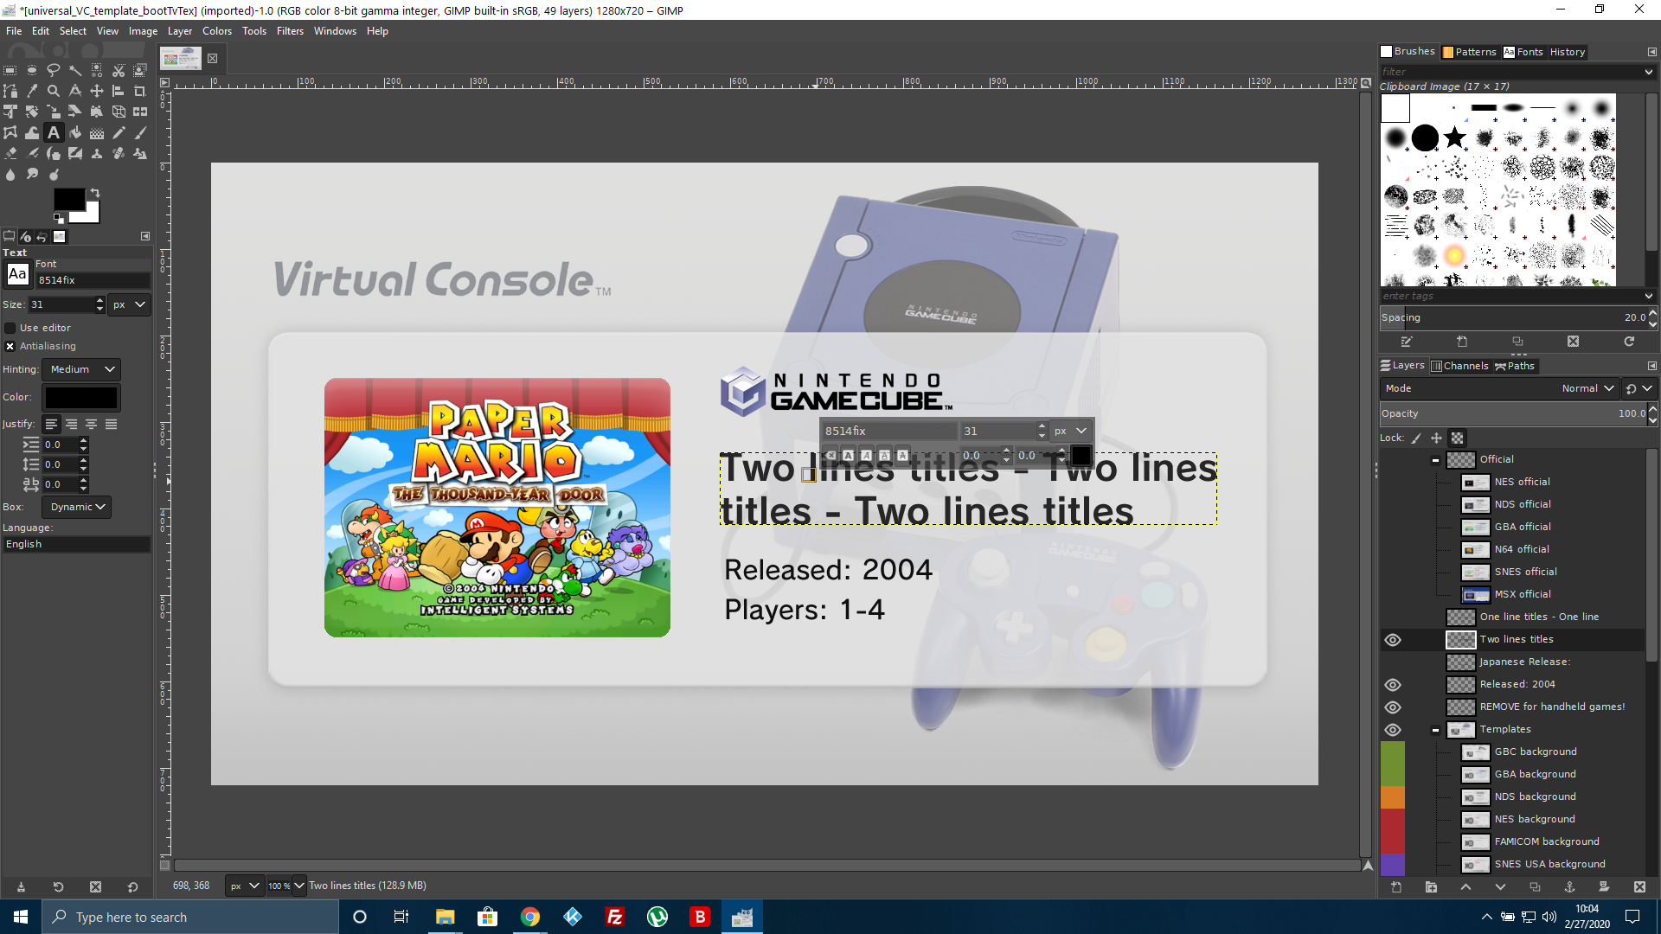This screenshot has width=1661, height=934.
Task: Select the Color Picker eyedropper tool
Action: click(32, 91)
